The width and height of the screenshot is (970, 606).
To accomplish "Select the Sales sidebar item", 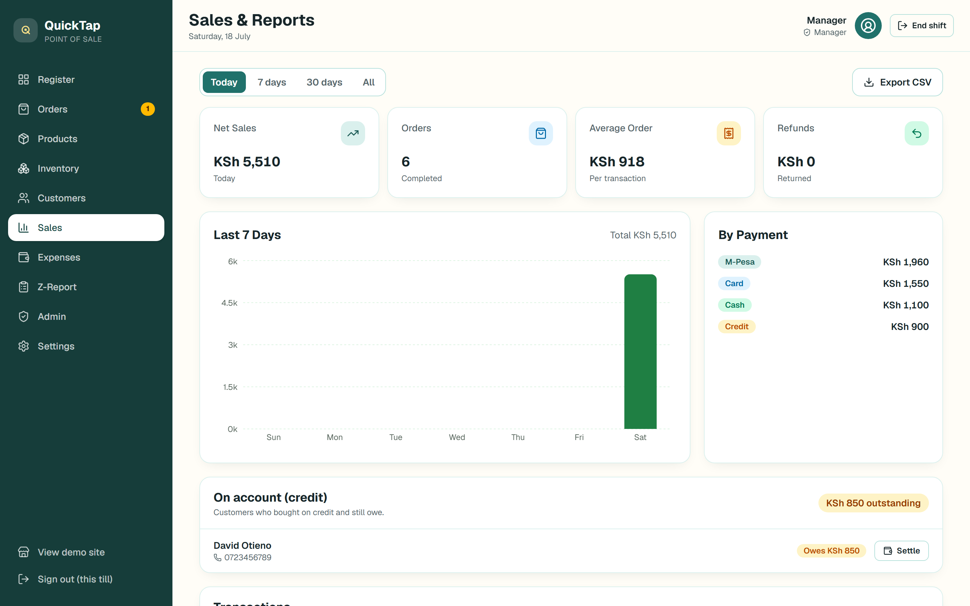I will point(86,228).
